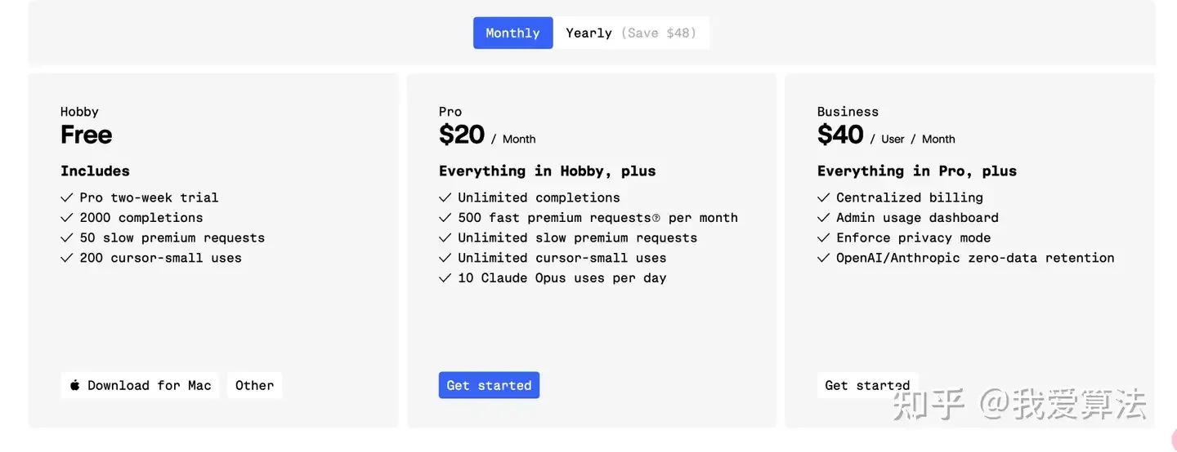Open the Other download options
1177x452 pixels.
[254, 385]
